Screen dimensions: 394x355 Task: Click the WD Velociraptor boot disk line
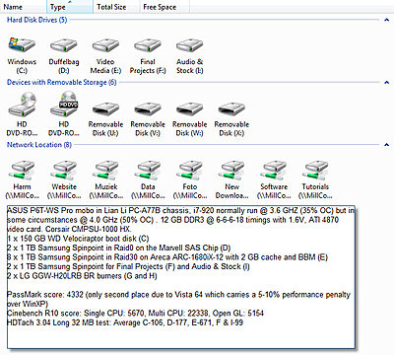(78, 239)
